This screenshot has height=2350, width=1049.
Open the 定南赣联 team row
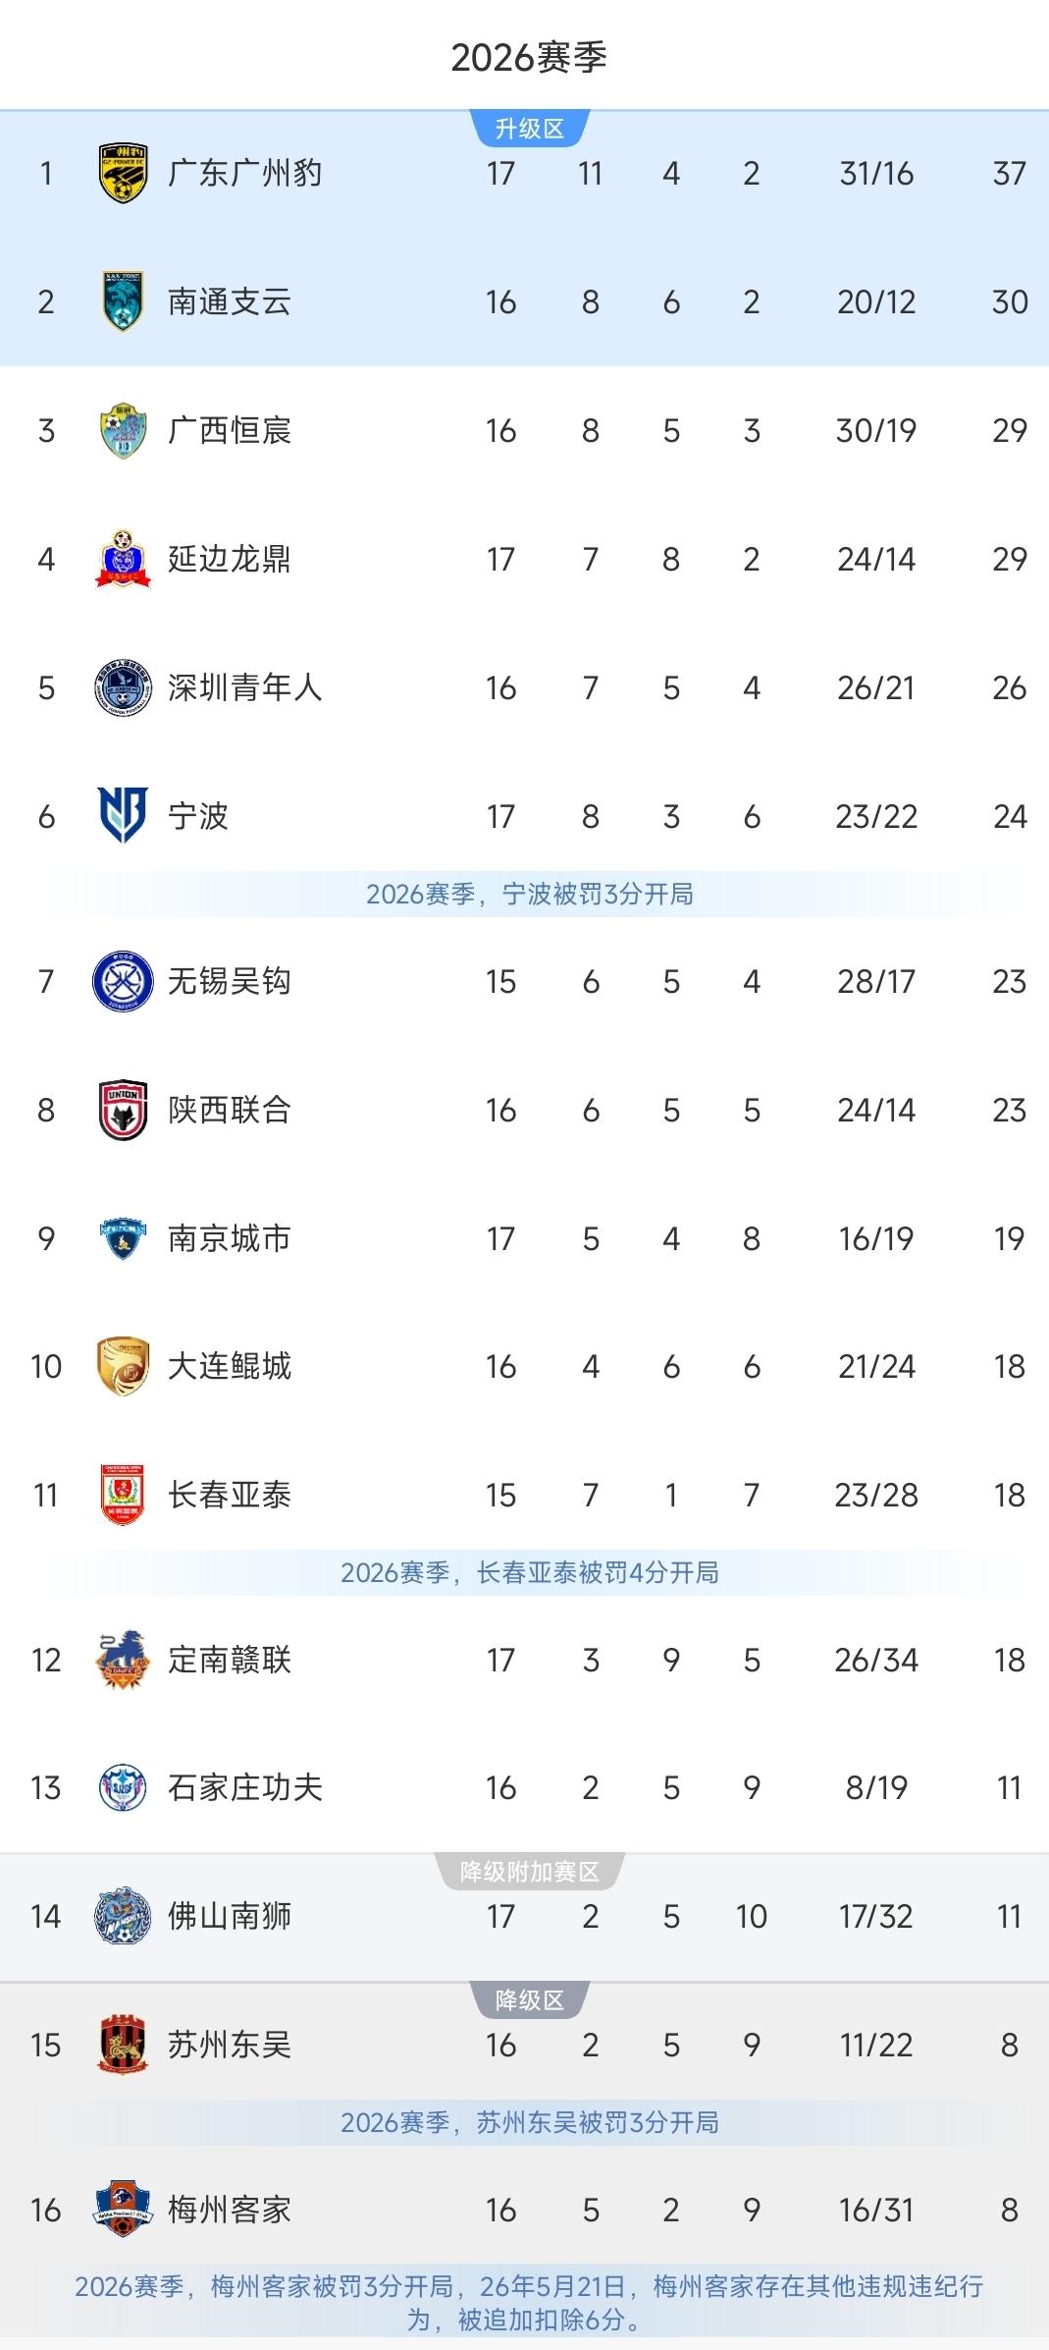524,1660
